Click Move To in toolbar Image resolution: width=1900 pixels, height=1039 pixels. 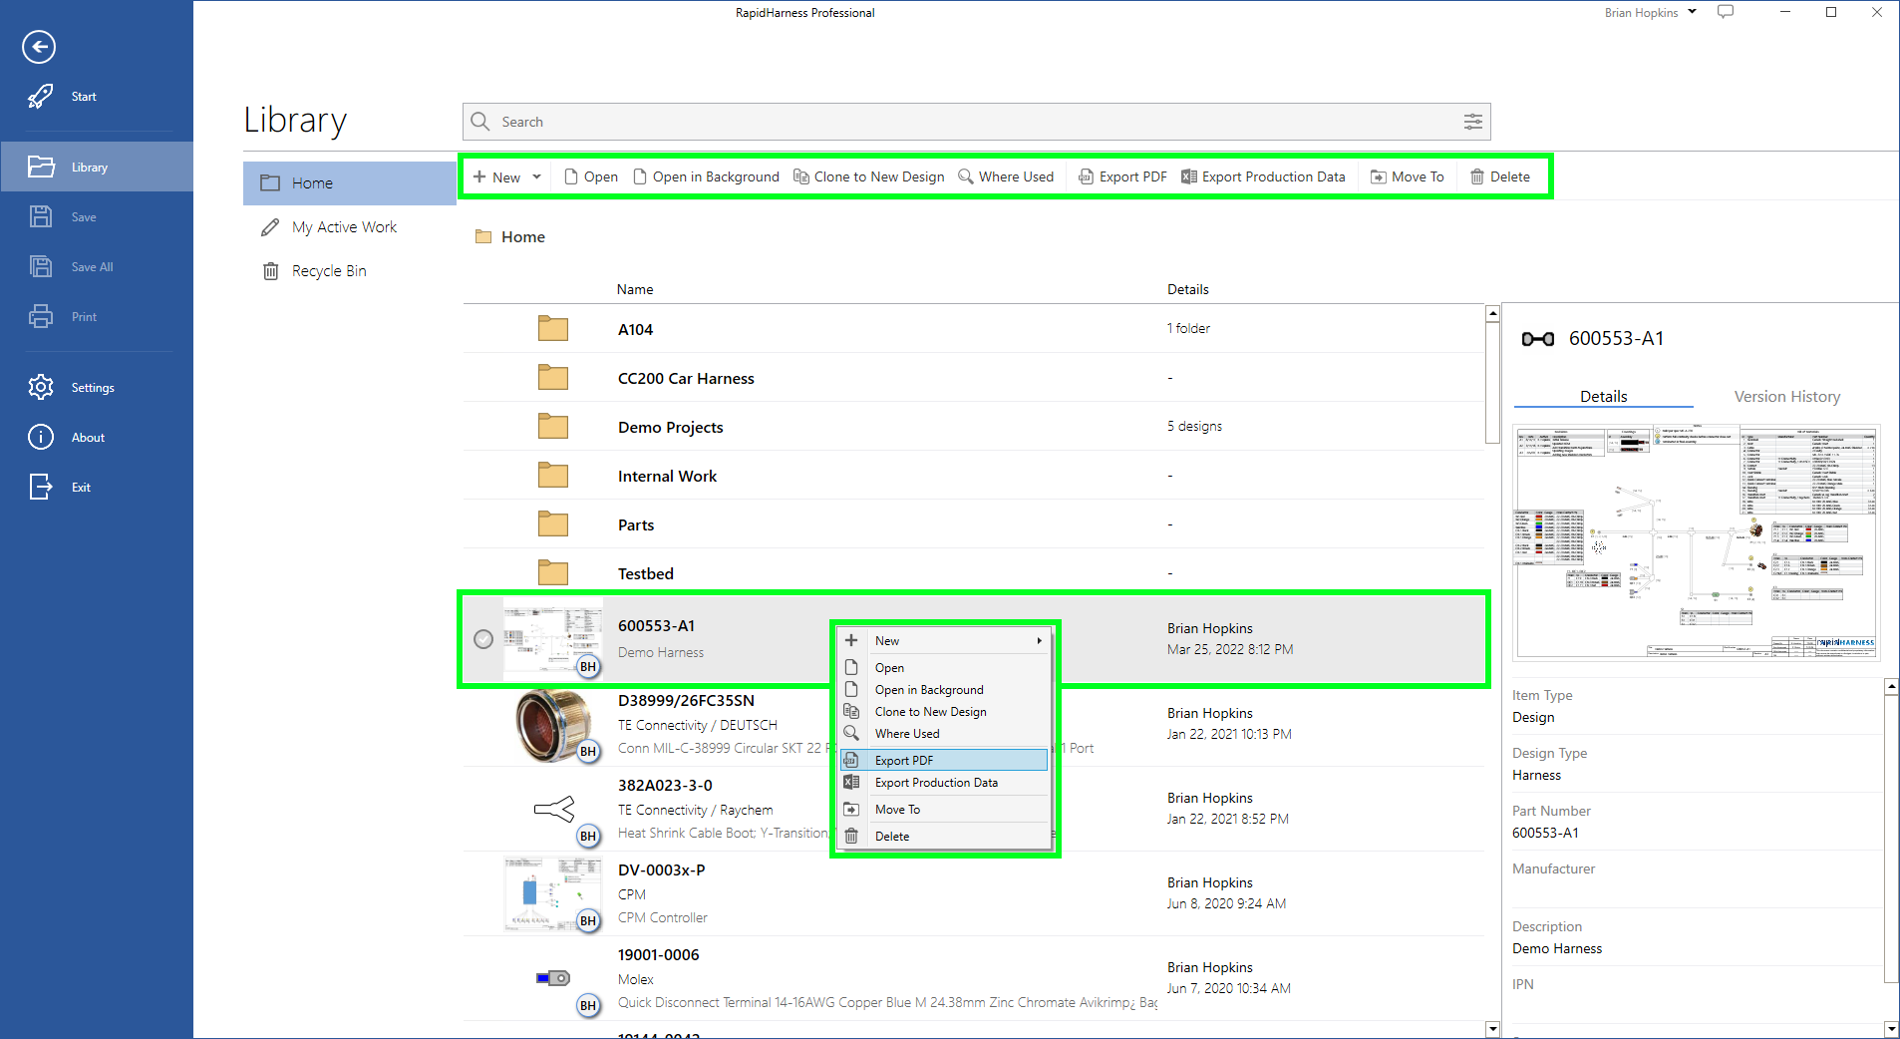tap(1408, 176)
